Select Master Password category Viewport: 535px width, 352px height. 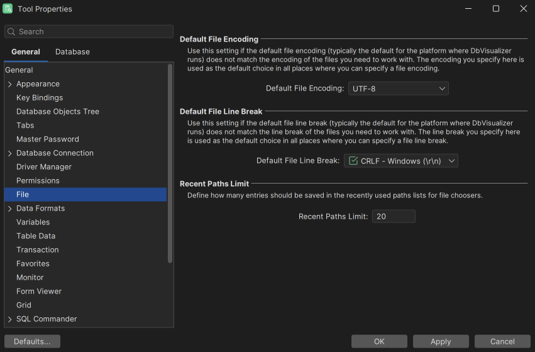click(x=48, y=139)
